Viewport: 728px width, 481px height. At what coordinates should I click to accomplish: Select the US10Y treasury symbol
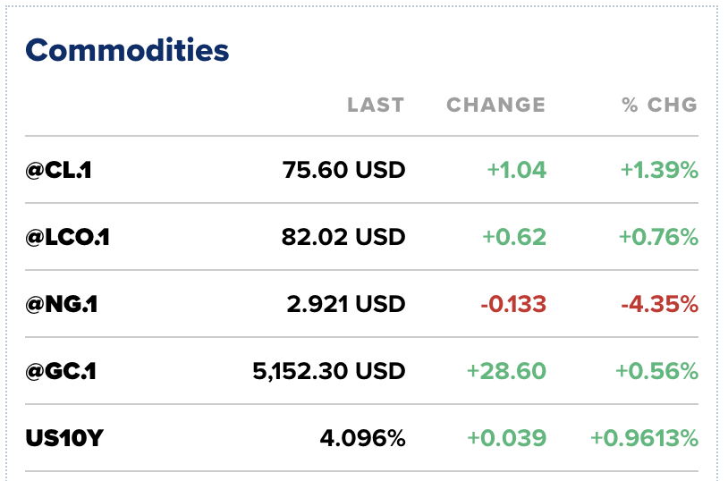click(x=63, y=438)
